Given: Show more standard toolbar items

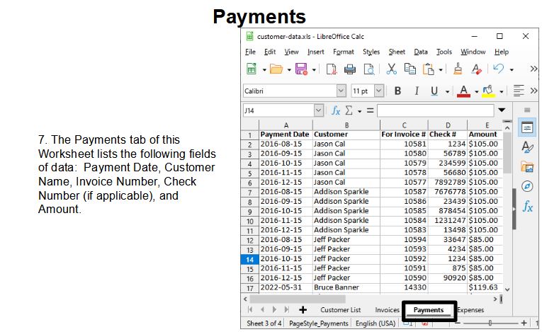Looking at the screenshot, I should (533, 69).
